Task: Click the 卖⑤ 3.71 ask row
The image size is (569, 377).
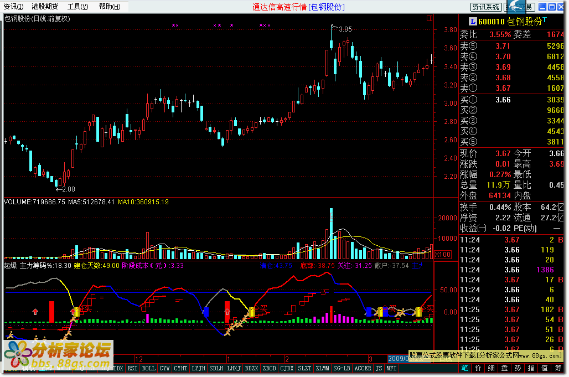Action: (x=511, y=46)
